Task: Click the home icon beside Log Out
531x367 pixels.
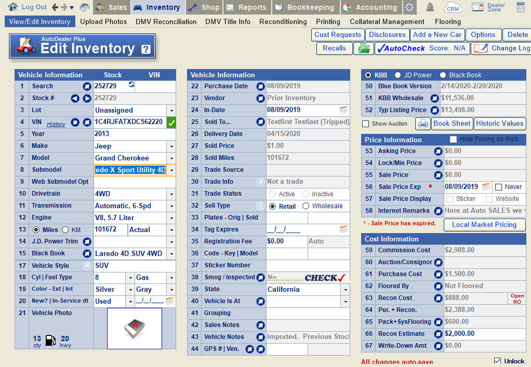Action: 13,6
